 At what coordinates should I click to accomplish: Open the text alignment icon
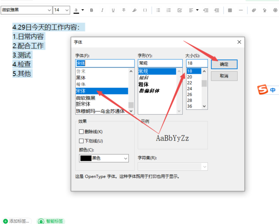(191, 10)
